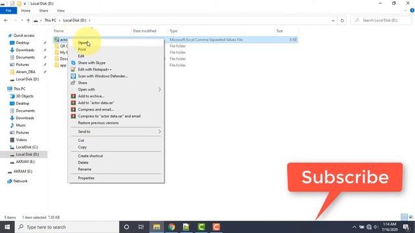Click Compress and email...
415x233 pixels.
point(96,109)
